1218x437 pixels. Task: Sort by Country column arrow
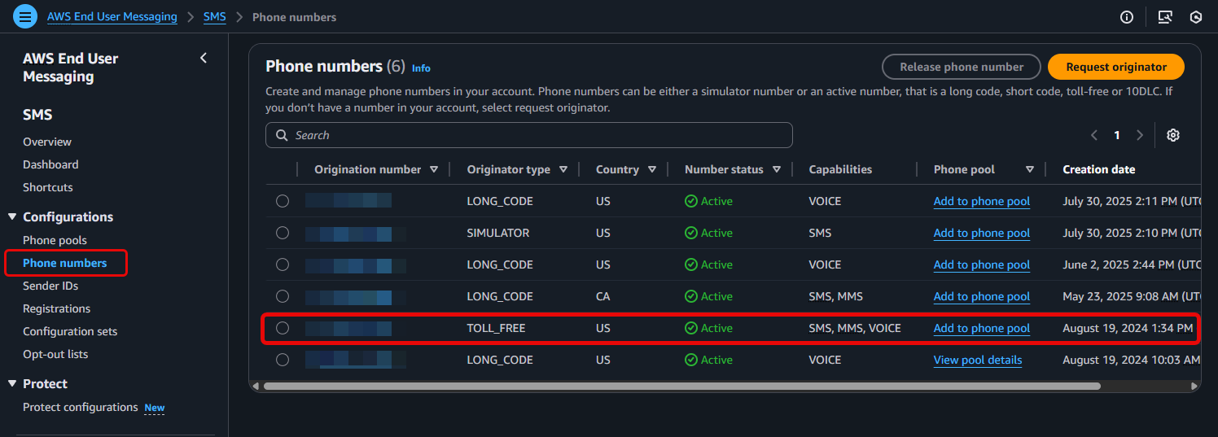(x=652, y=170)
